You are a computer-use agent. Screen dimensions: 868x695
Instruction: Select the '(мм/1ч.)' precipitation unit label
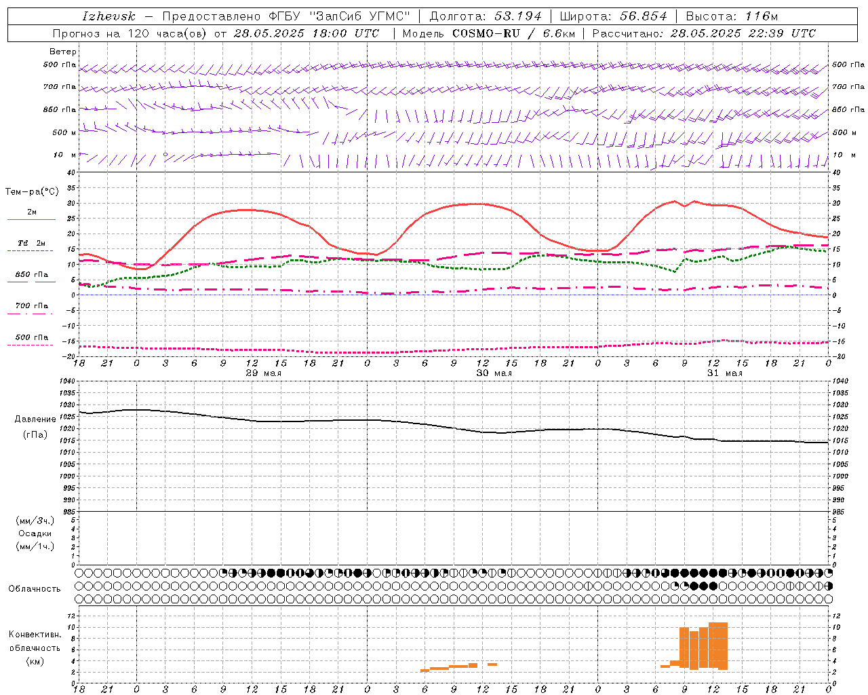click(x=35, y=546)
